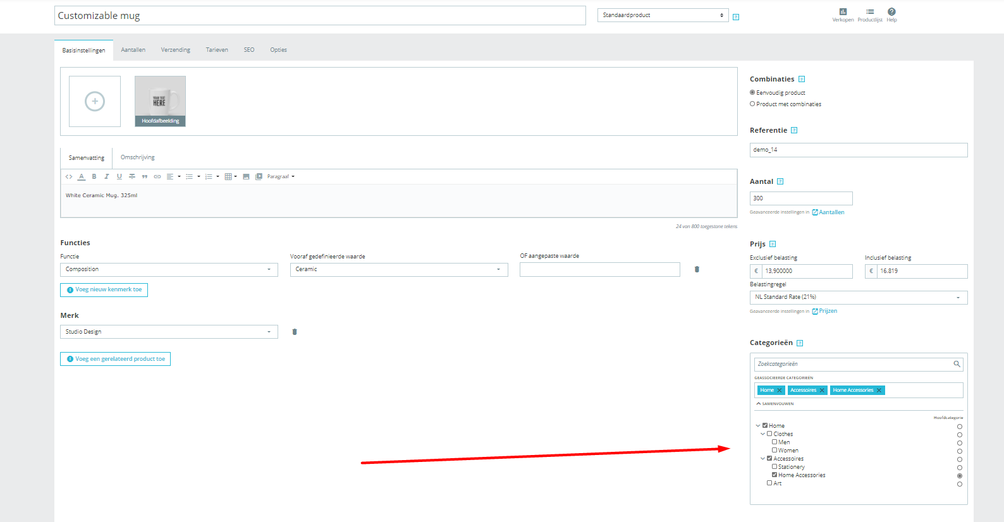This screenshot has width=1004, height=522.
Task: Open numbered list dropdown in editor
Action: tap(212, 177)
